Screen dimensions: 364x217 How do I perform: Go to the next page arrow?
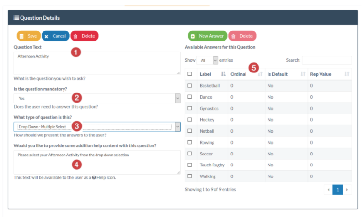coord(347,190)
